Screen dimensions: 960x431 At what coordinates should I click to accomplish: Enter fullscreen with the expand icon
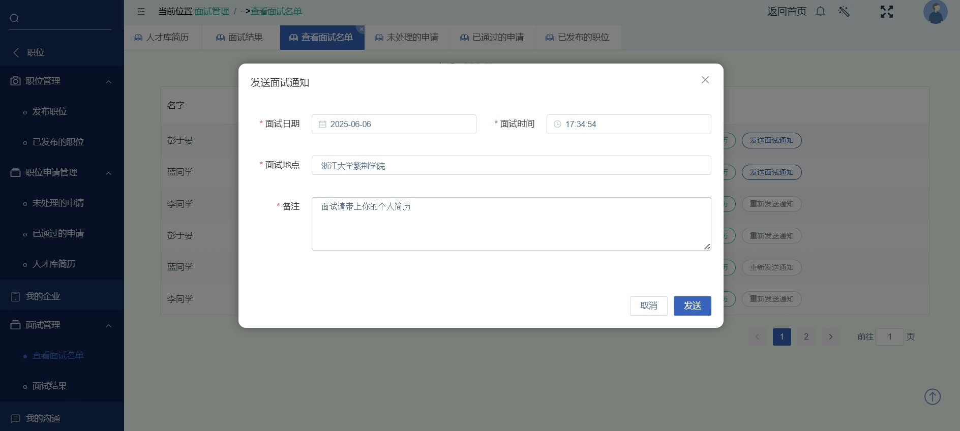coord(886,12)
